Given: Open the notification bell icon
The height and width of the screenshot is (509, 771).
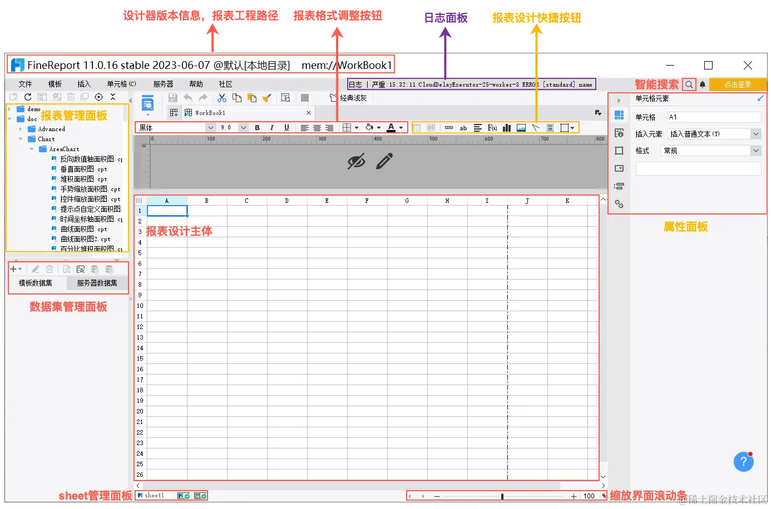Looking at the screenshot, I should click(703, 84).
